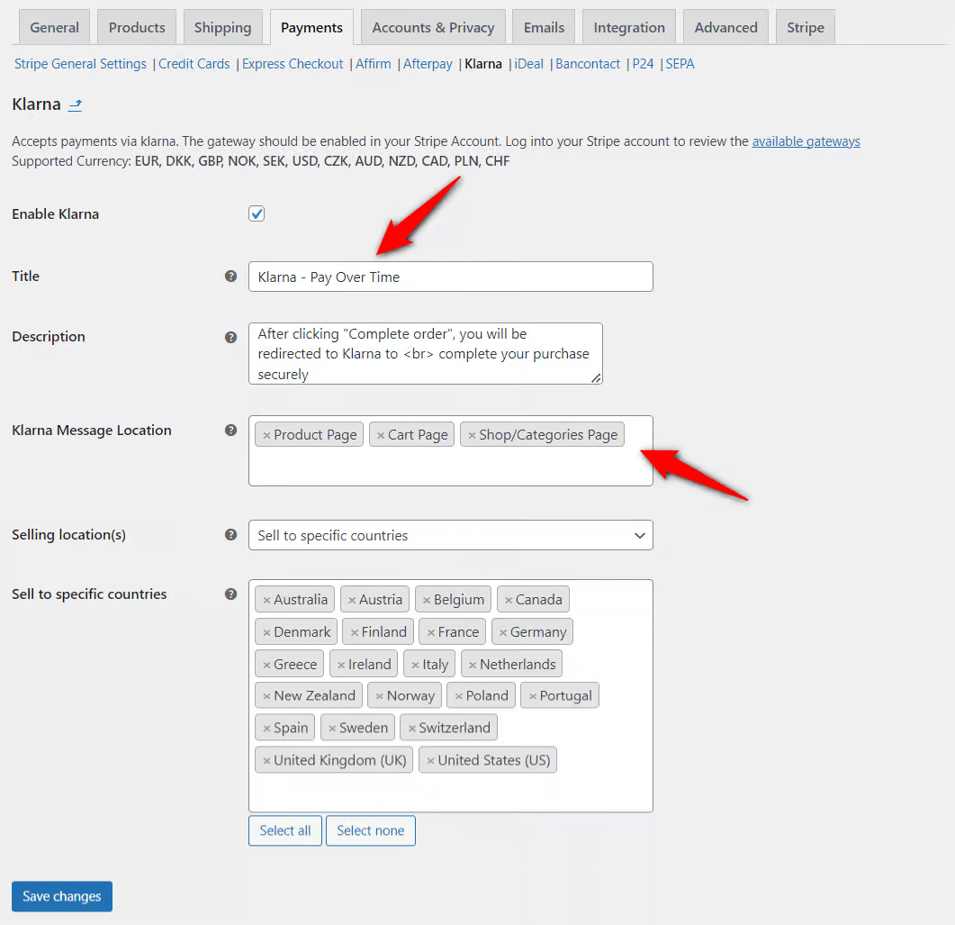Click the Select none button
This screenshot has width=955, height=925.
pyautogui.click(x=370, y=830)
